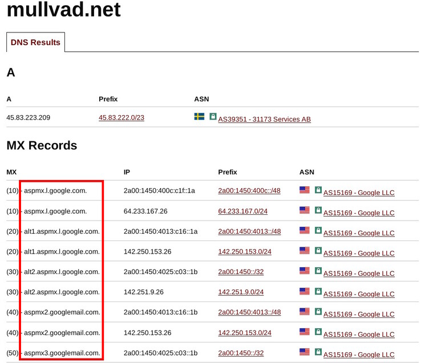Viewport: 421px width, 363px height.
Task: Open prefix link 2a00:1450:400c::/48
Action: click(249, 191)
